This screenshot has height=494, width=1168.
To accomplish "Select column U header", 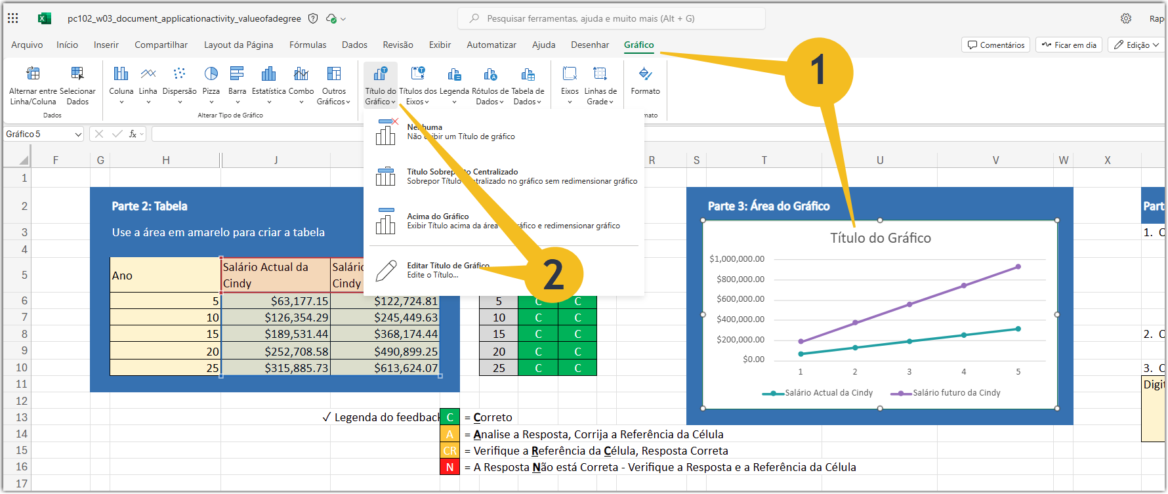I will [879, 160].
